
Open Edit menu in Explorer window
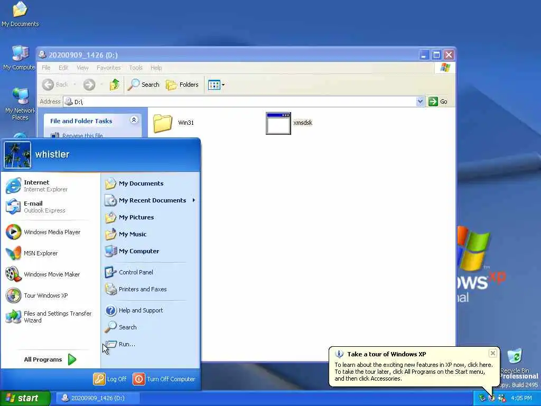point(63,68)
